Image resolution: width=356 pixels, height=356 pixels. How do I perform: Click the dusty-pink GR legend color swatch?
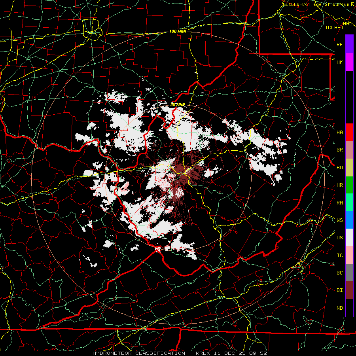tap(349, 150)
